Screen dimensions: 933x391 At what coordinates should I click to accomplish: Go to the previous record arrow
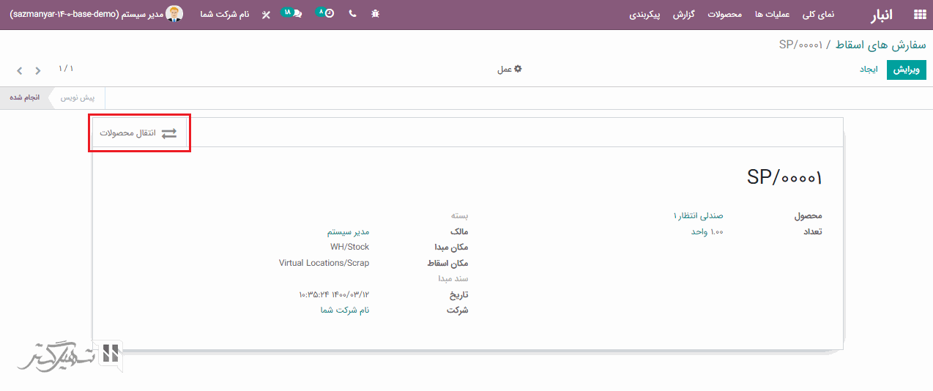click(x=38, y=71)
